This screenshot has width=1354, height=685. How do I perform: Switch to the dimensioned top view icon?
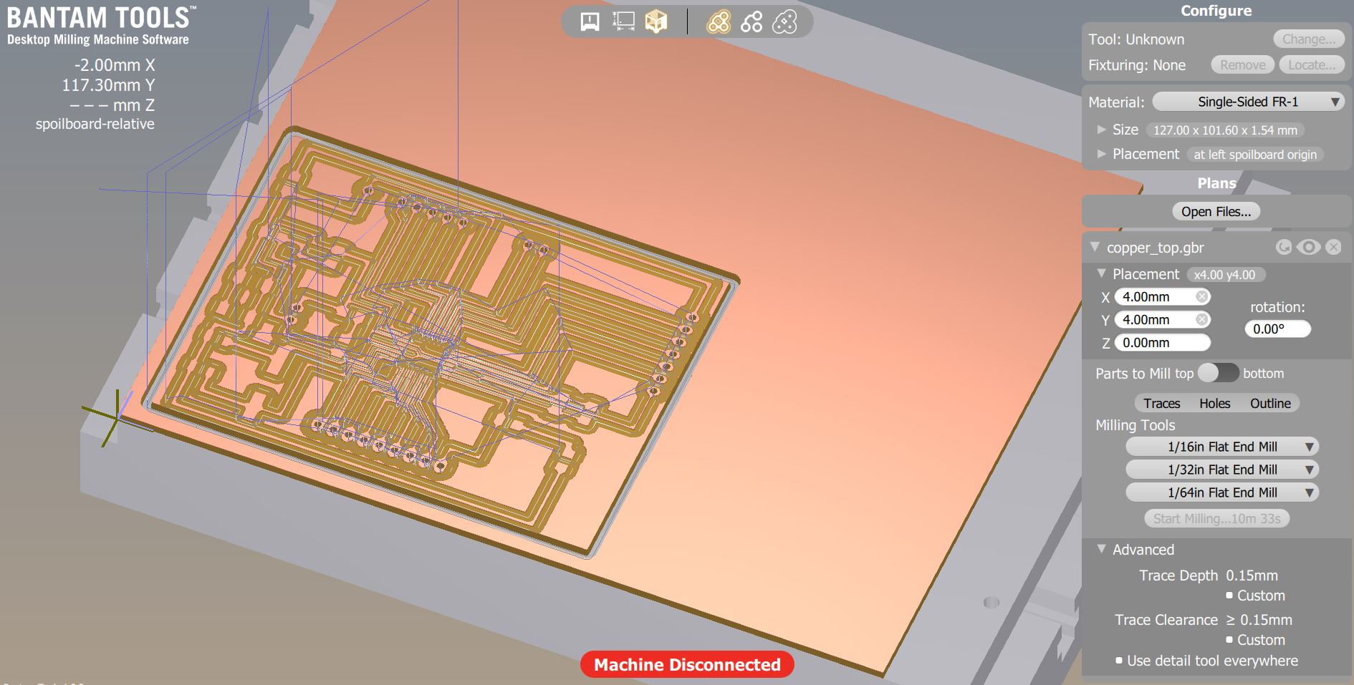(x=623, y=22)
